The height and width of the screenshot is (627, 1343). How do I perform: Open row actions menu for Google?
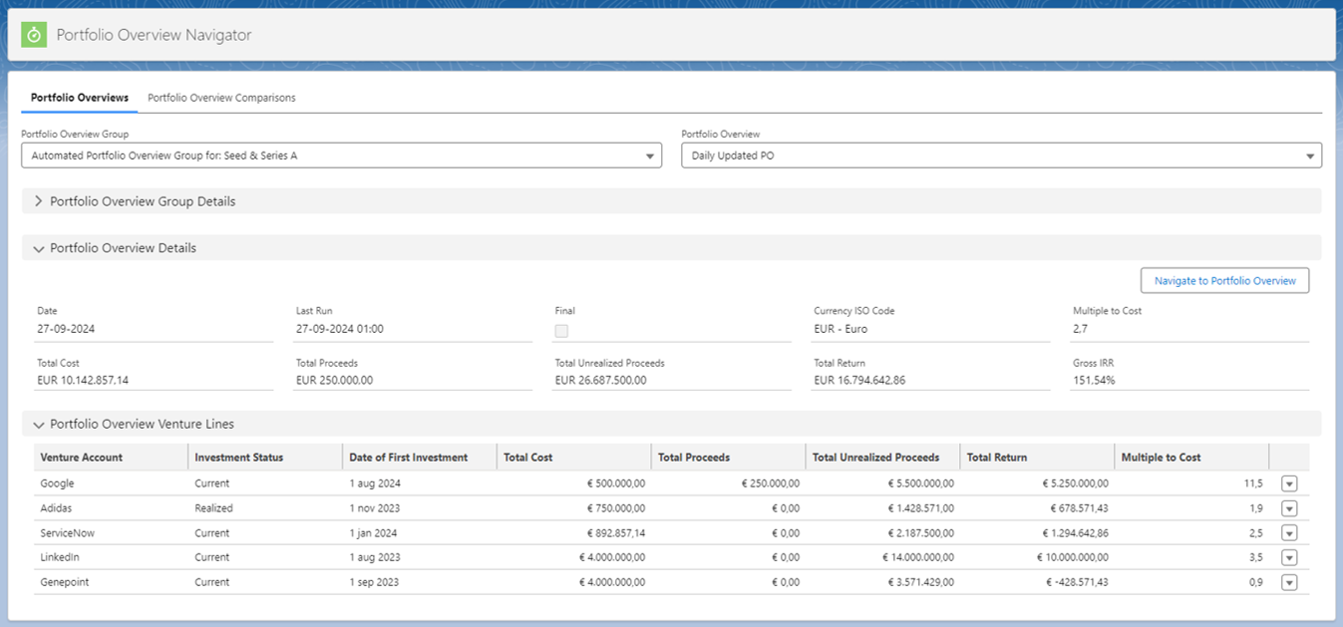coord(1288,483)
